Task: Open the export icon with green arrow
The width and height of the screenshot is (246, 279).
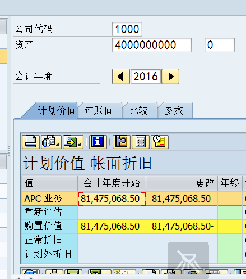Action: coord(73,142)
